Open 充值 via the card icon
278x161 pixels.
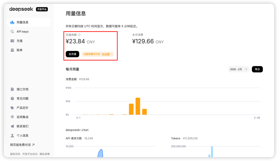(12, 41)
